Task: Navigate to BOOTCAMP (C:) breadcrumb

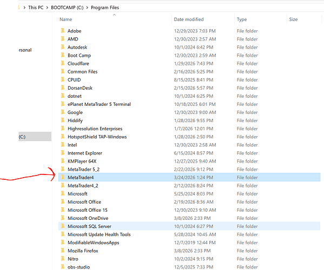Action: tap(67, 8)
